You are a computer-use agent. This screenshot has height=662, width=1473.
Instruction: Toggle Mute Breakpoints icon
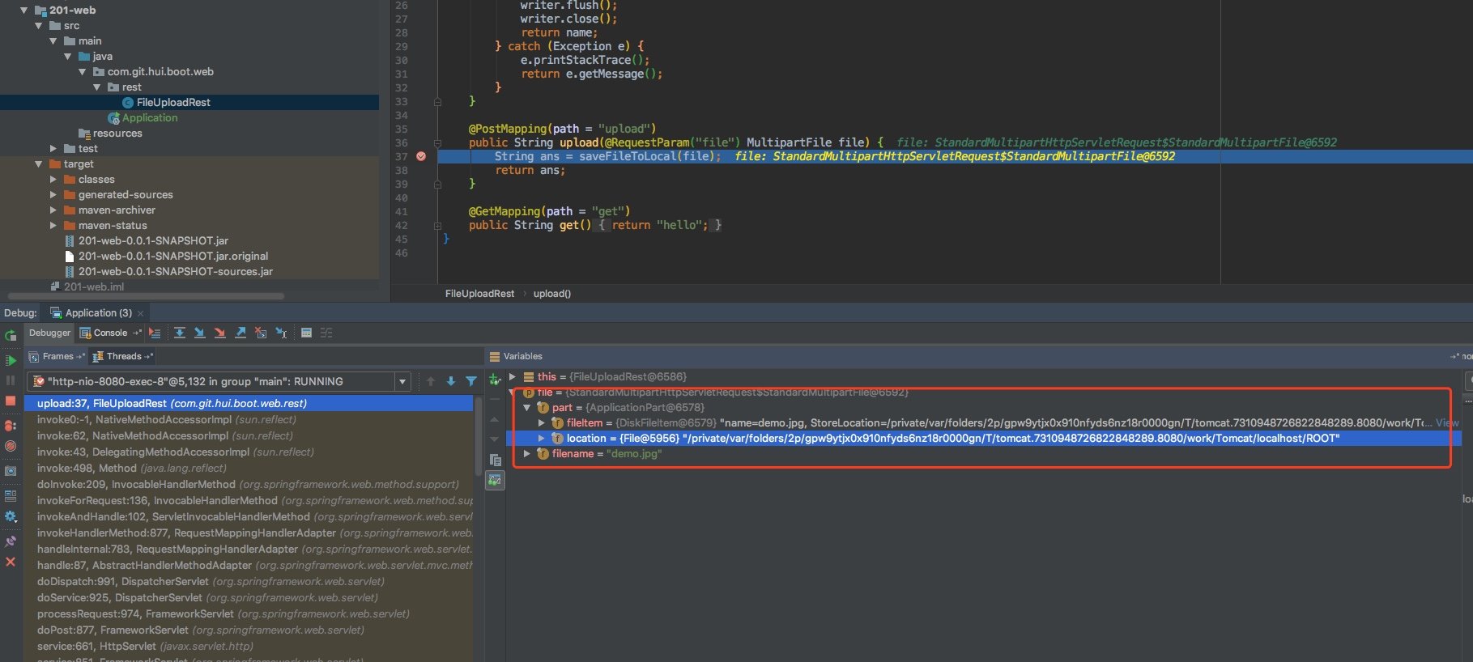11,446
